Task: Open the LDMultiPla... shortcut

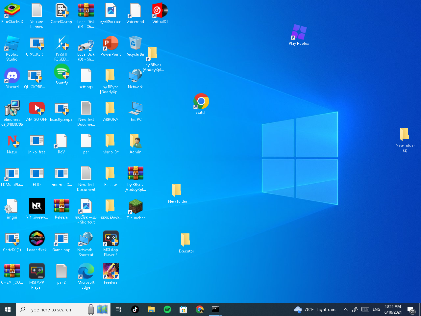Action: (x=12, y=177)
